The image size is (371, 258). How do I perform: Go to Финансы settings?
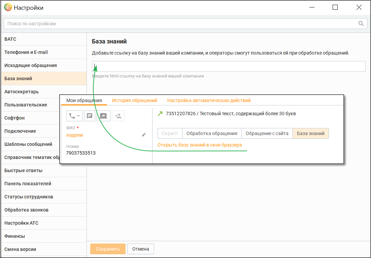point(44,236)
